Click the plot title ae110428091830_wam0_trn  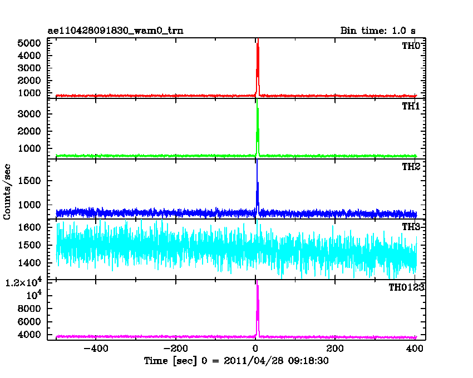(x=116, y=31)
